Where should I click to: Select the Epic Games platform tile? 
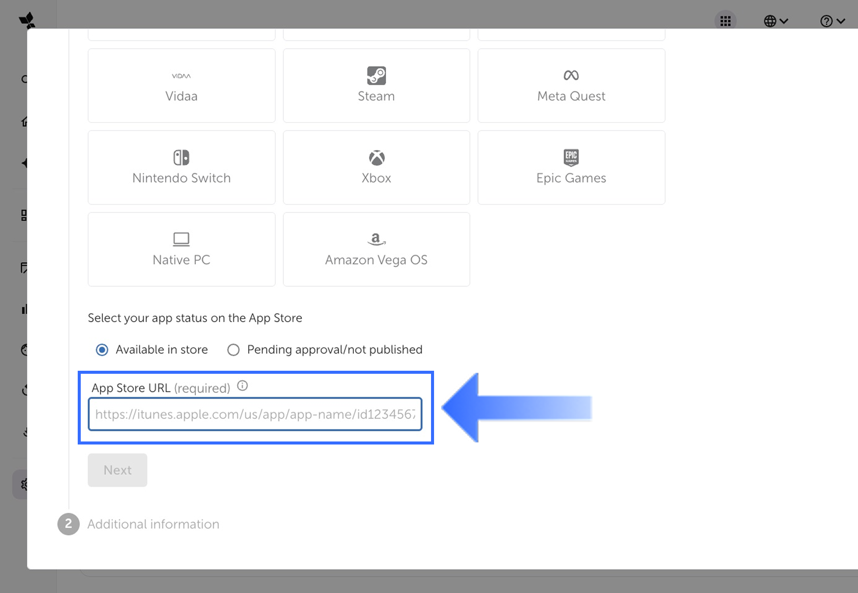point(571,167)
